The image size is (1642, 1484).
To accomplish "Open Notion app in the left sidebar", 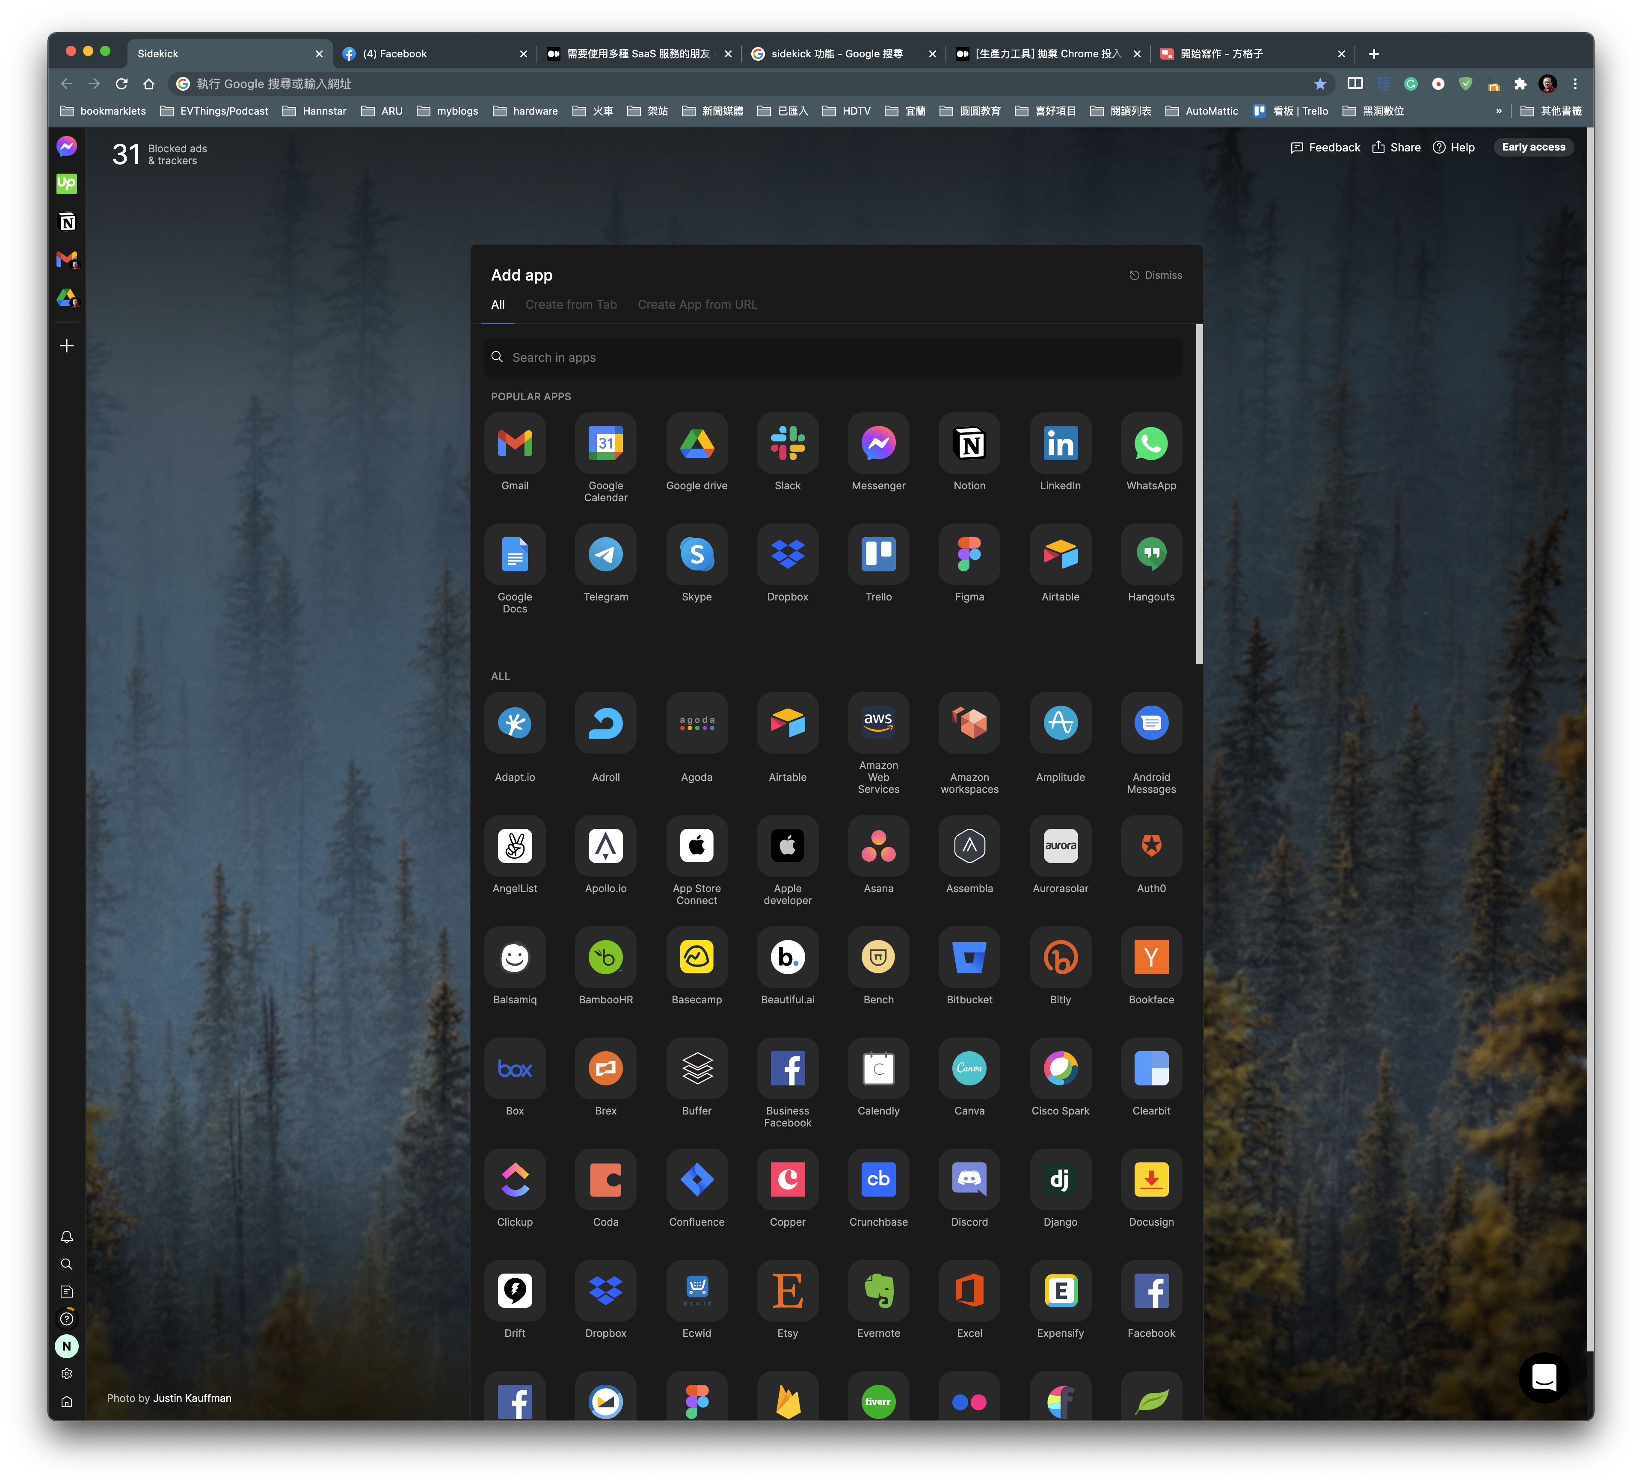I will (x=67, y=222).
